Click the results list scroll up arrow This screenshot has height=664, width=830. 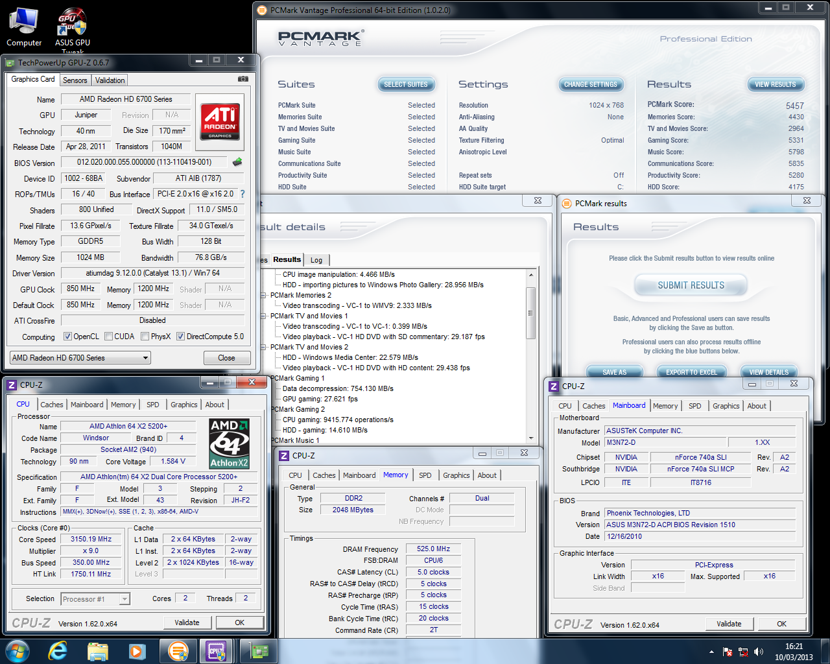(530, 275)
